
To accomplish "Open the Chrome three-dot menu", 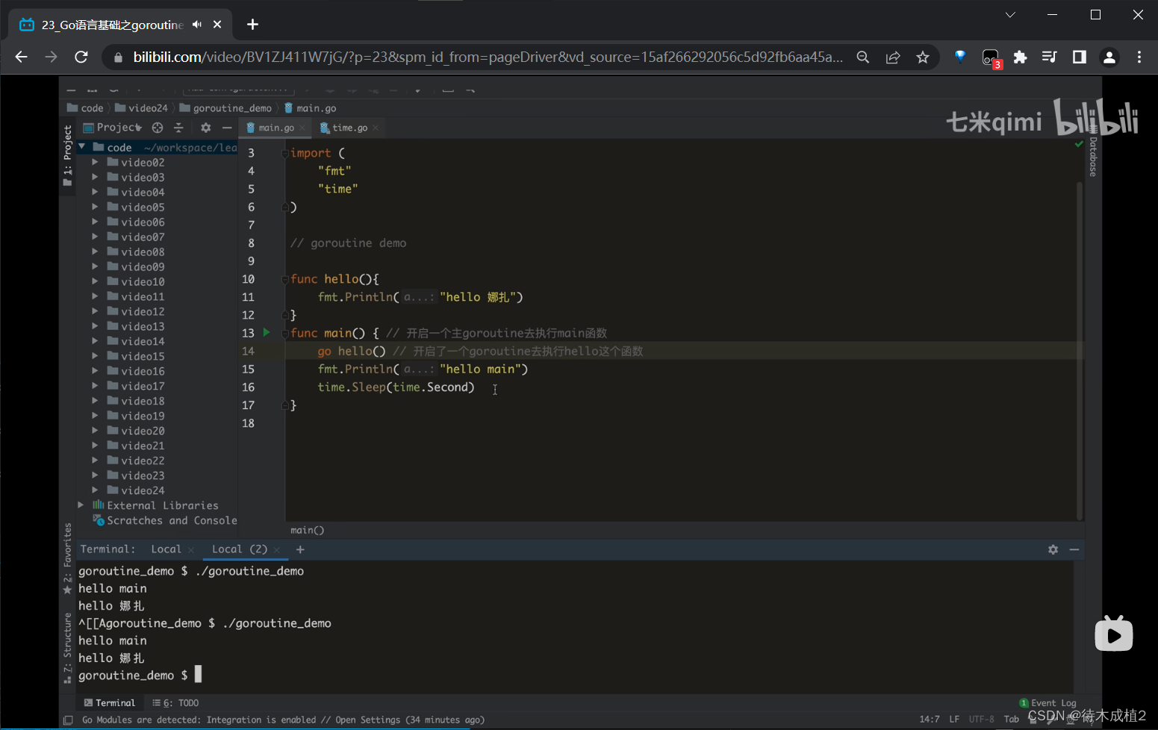I will click(x=1139, y=57).
